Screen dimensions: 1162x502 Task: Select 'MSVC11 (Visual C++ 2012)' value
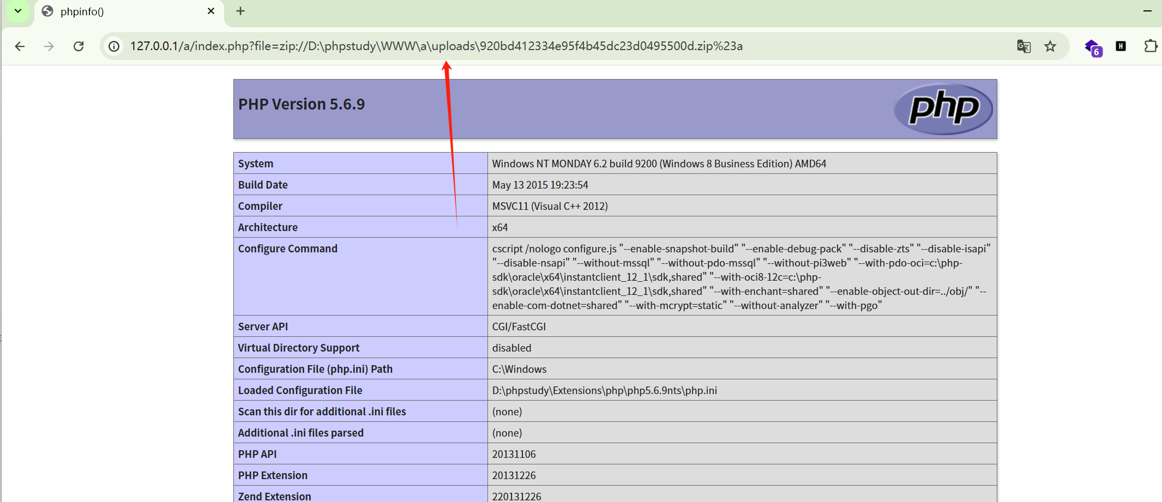550,206
